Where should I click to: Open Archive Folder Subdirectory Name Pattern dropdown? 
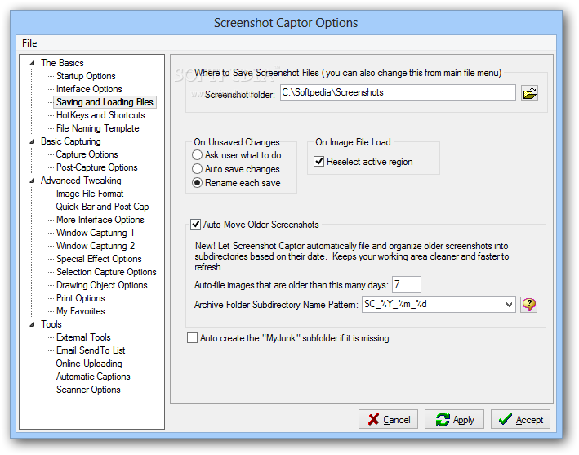[x=509, y=305]
